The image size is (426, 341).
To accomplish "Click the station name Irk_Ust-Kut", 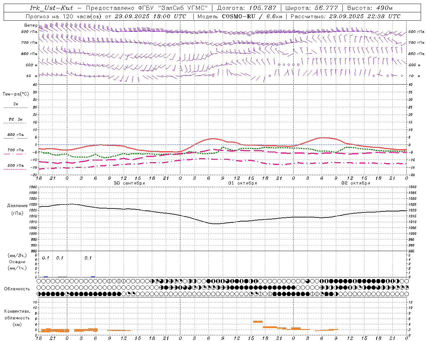I will coord(51,8).
